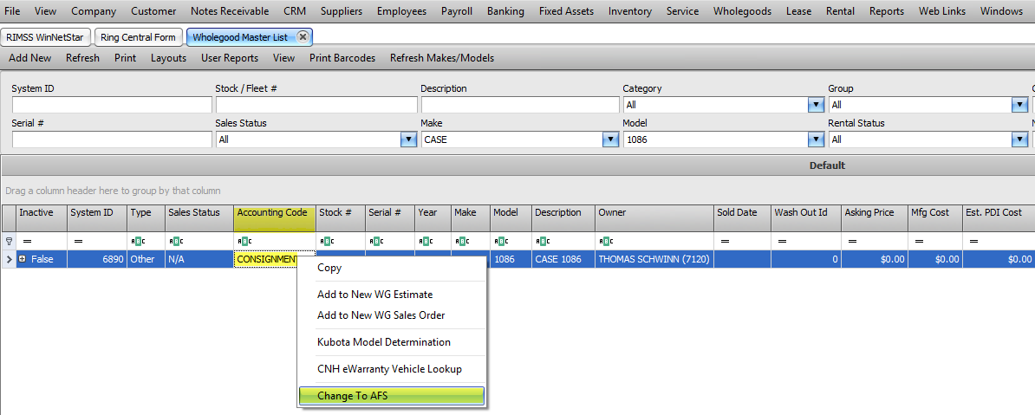Select CNH eWarranty Vehicle Lookup
This screenshot has height=415, width=1035.
click(x=392, y=369)
